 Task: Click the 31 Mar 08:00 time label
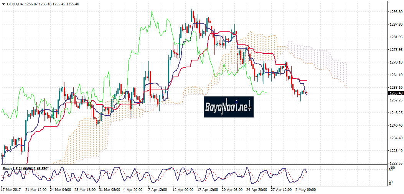pos(109,189)
